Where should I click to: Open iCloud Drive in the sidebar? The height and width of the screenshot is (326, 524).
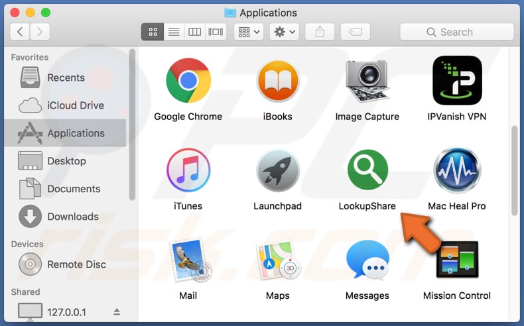(x=66, y=105)
